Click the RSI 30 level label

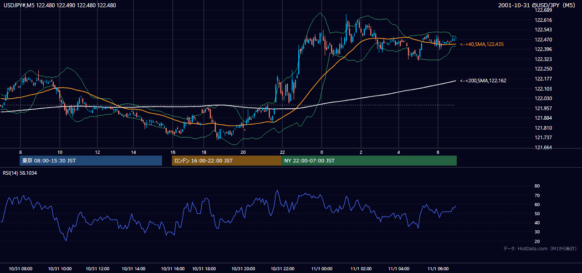click(x=537, y=232)
